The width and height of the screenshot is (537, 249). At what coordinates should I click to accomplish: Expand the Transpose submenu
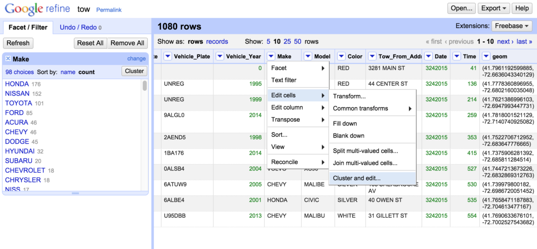298,120
